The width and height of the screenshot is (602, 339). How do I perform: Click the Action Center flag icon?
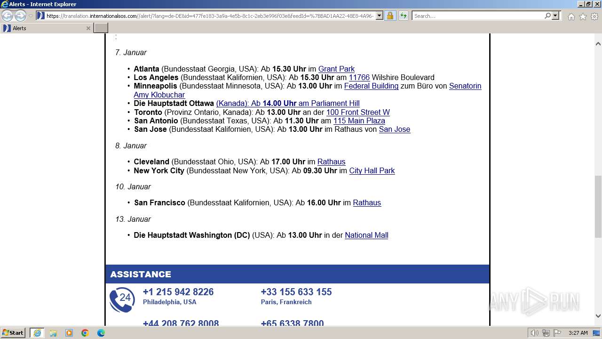tap(557, 333)
